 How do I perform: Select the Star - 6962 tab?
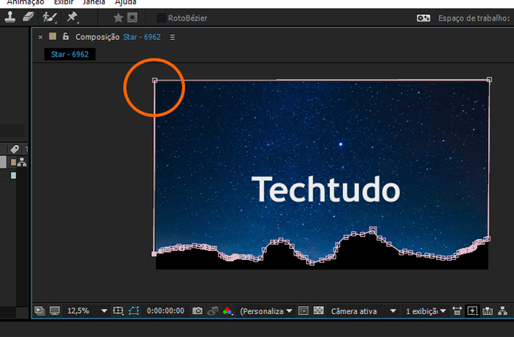(x=70, y=54)
